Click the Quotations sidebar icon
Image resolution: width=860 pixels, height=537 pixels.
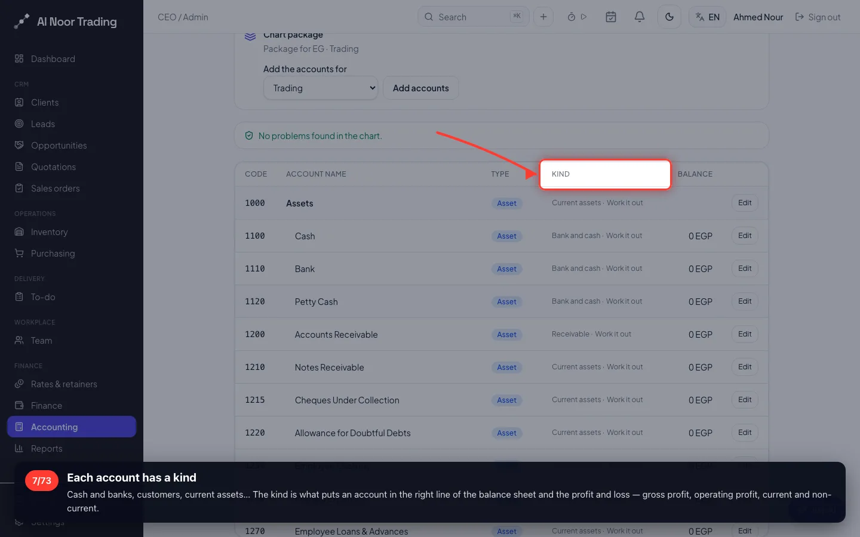click(x=19, y=166)
